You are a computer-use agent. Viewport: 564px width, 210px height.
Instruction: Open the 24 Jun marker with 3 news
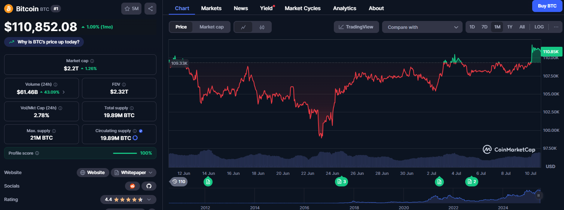tap(341, 182)
